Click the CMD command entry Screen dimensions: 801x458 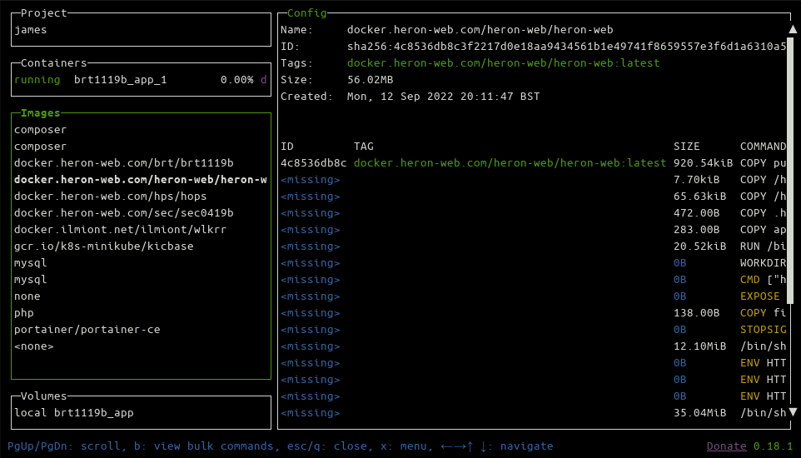click(764, 280)
